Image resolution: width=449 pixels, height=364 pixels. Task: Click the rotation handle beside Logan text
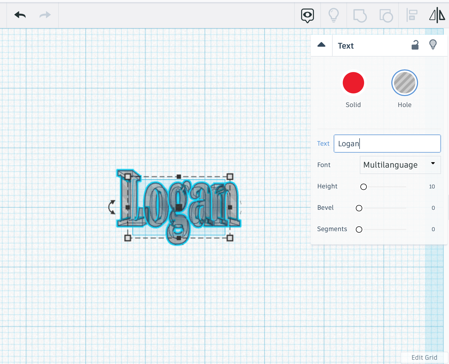(112, 207)
